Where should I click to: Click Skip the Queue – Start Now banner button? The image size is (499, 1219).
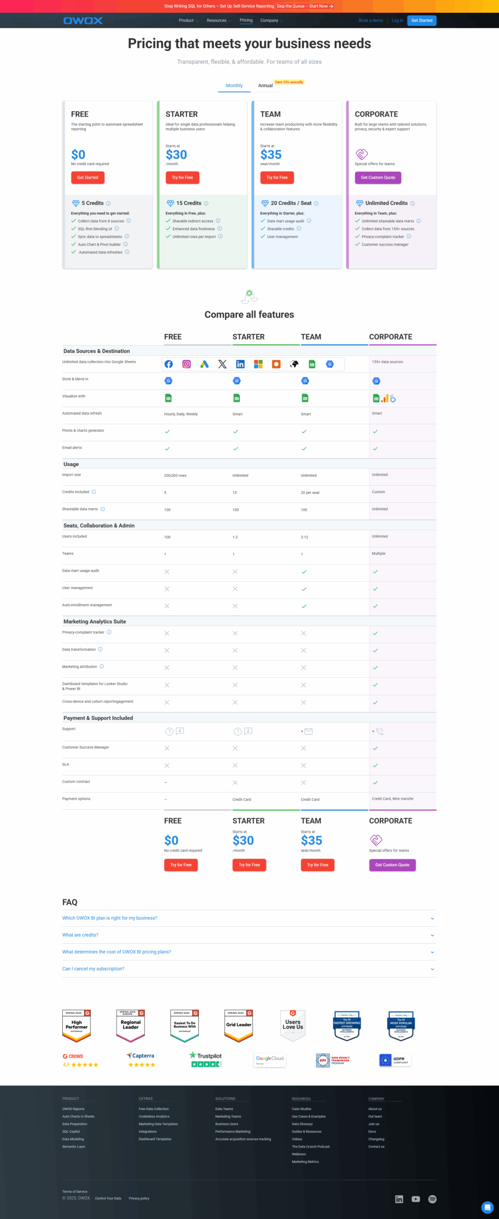click(304, 6)
